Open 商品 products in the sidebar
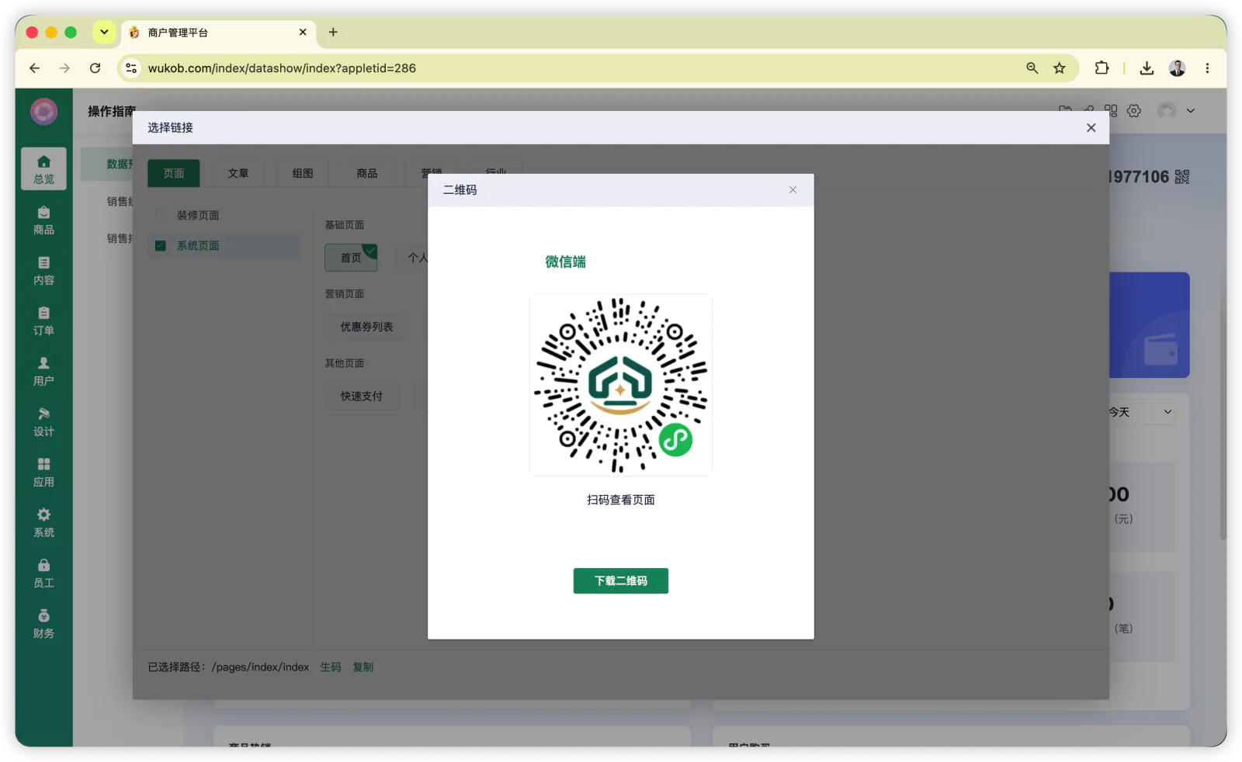 (43, 220)
